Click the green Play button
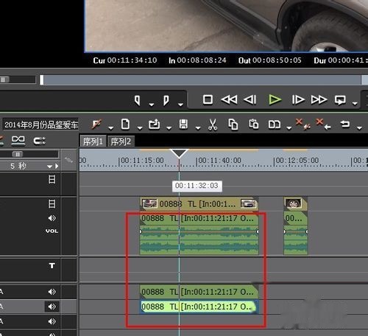Image resolution: width=368 pixels, height=336 pixels. [x=275, y=99]
